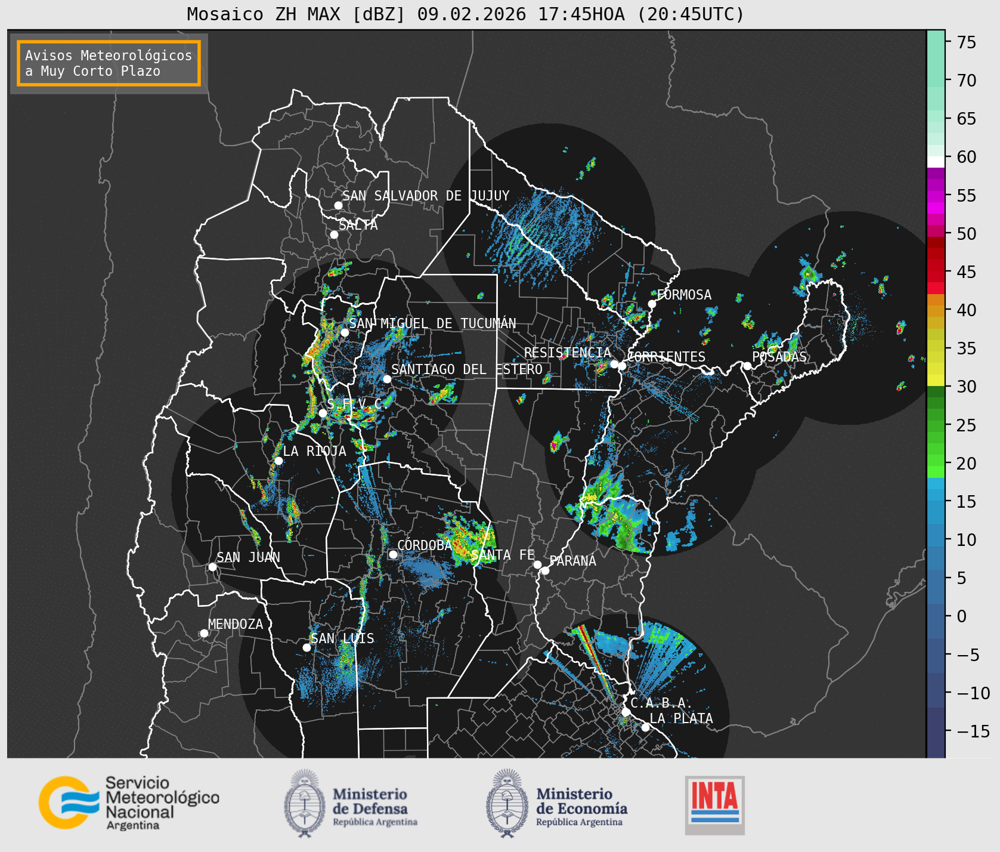Select the San Juan city marker dot
Screen dimensions: 1000x852
[x=212, y=567]
